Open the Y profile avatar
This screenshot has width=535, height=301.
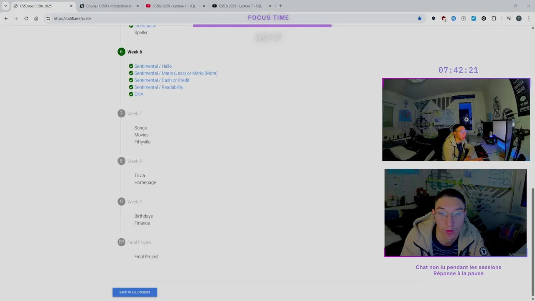[x=519, y=18]
